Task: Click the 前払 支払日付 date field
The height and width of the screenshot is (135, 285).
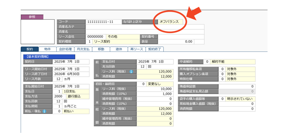Action: point(155,61)
